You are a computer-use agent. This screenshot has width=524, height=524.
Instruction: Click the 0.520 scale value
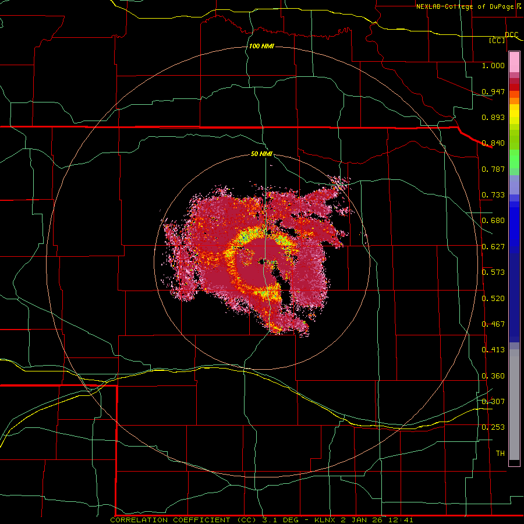(493, 299)
